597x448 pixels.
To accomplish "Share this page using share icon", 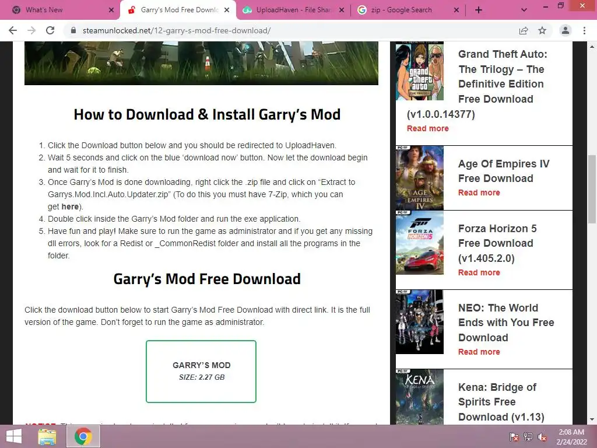I will click(524, 30).
